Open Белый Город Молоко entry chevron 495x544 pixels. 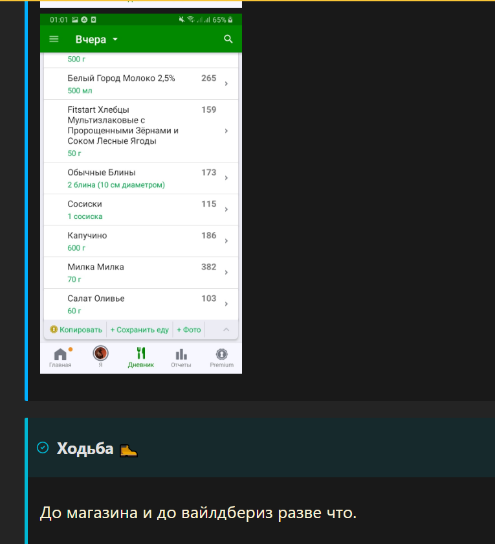(x=226, y=84)
